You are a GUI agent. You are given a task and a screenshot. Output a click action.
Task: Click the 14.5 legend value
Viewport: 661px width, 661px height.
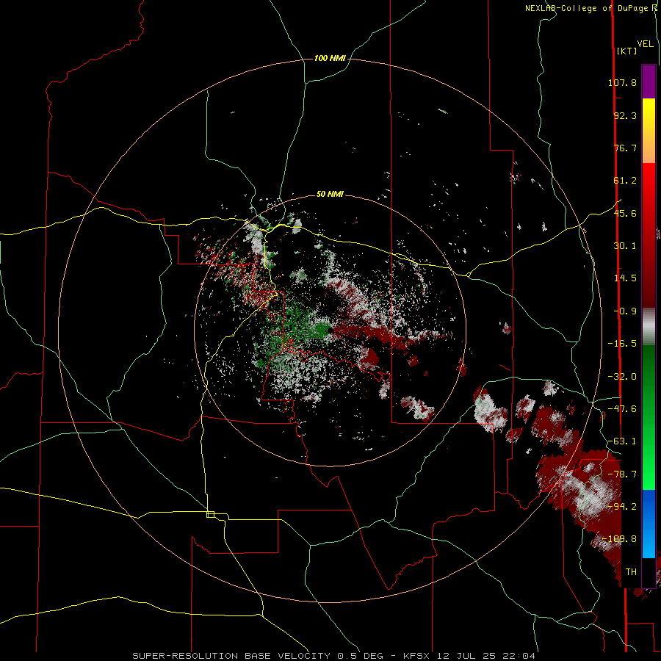625,278
